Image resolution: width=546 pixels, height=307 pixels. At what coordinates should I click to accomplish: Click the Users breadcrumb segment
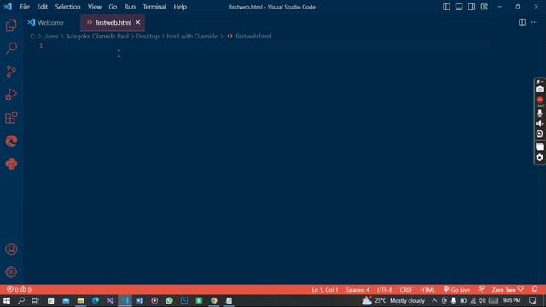(x=50, y=36)
